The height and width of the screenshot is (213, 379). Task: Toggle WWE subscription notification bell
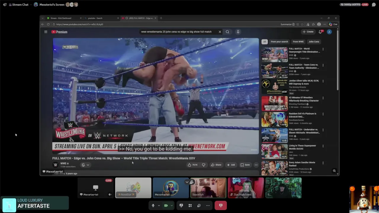pos(85,165)
